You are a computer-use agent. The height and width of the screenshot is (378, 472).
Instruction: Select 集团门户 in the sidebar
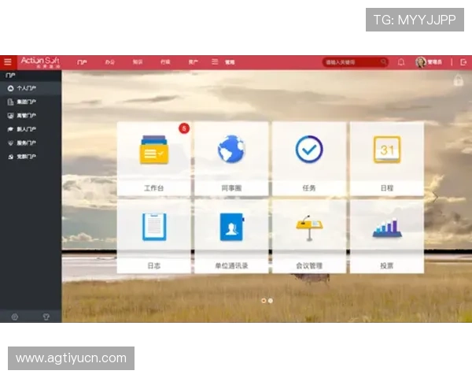tap(31, 102)
